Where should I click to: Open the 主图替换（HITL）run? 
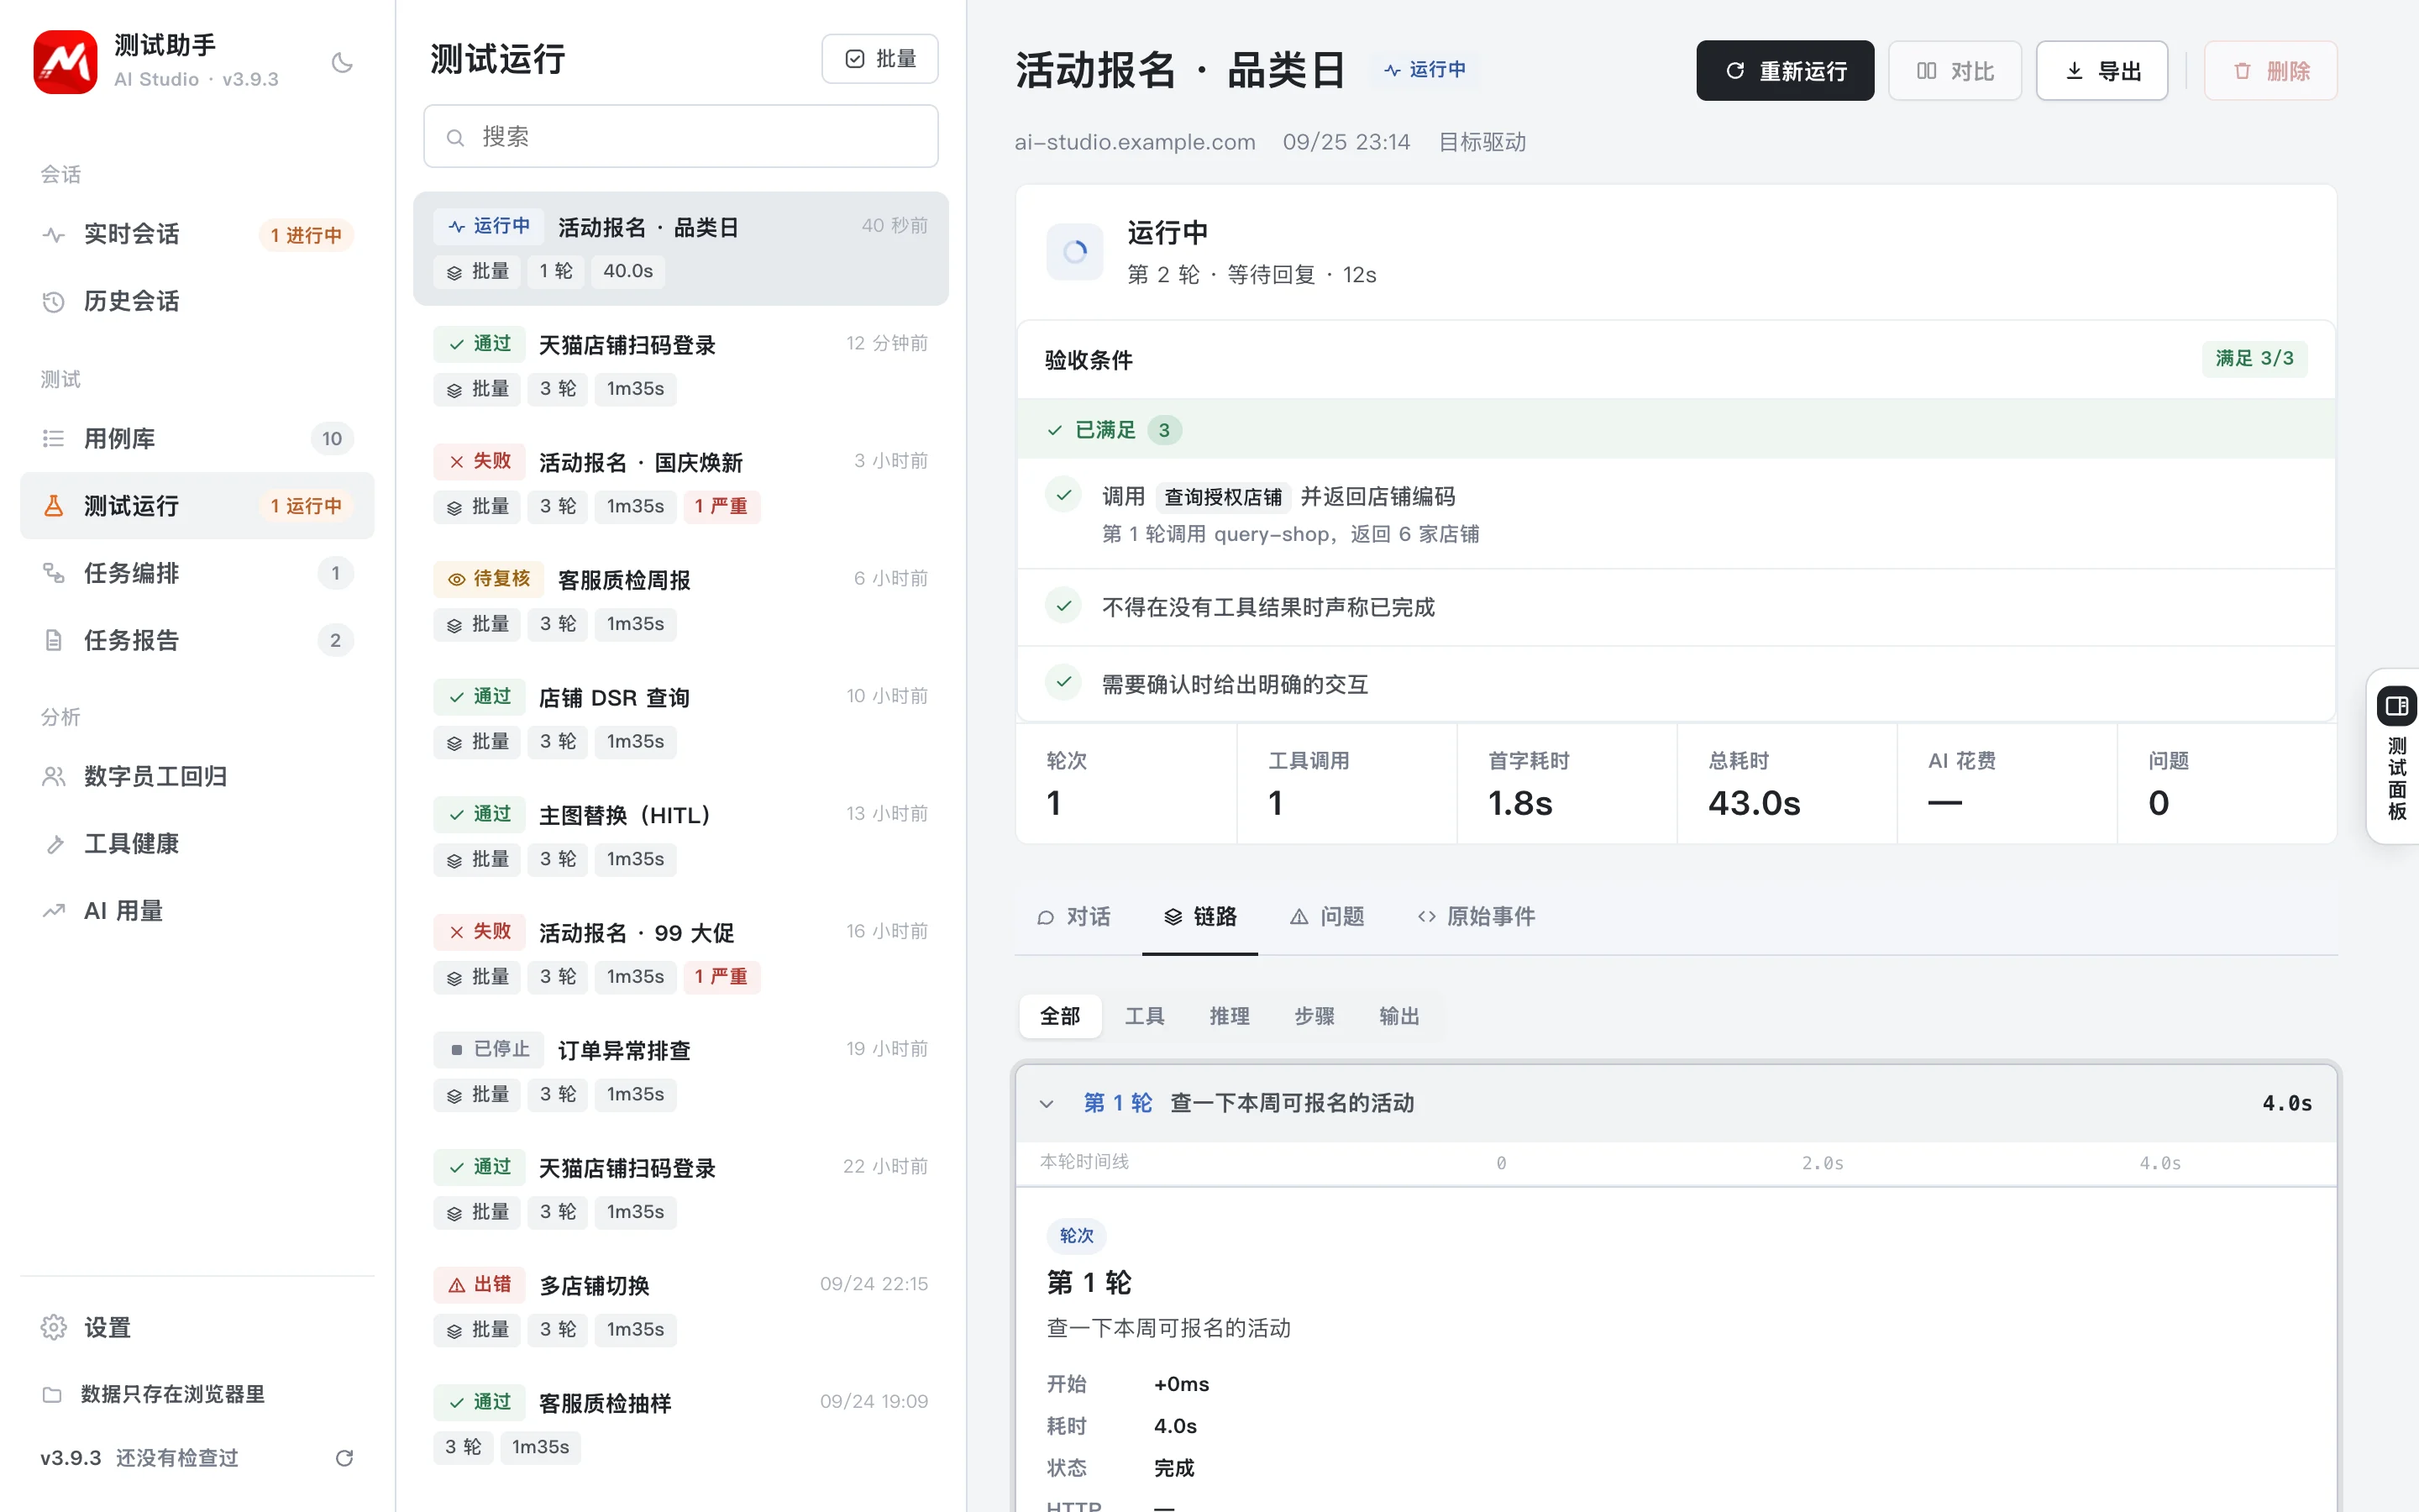[680, 836]
